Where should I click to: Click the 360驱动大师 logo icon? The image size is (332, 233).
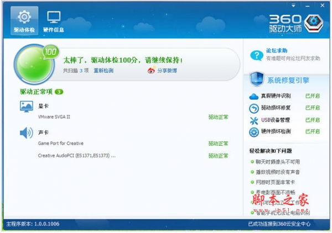click(x=314, y=23)
